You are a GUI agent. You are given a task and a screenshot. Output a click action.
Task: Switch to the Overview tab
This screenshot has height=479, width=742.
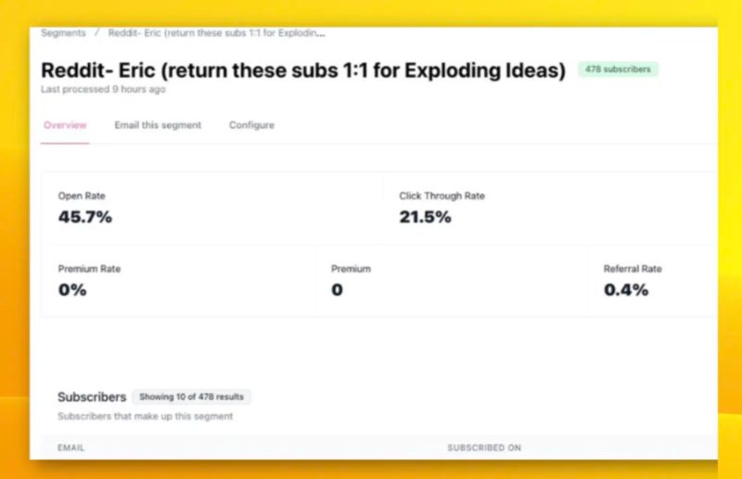click(x=65, y=125)
